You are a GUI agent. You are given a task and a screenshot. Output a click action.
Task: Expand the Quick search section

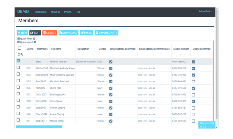tap(27, 42)
